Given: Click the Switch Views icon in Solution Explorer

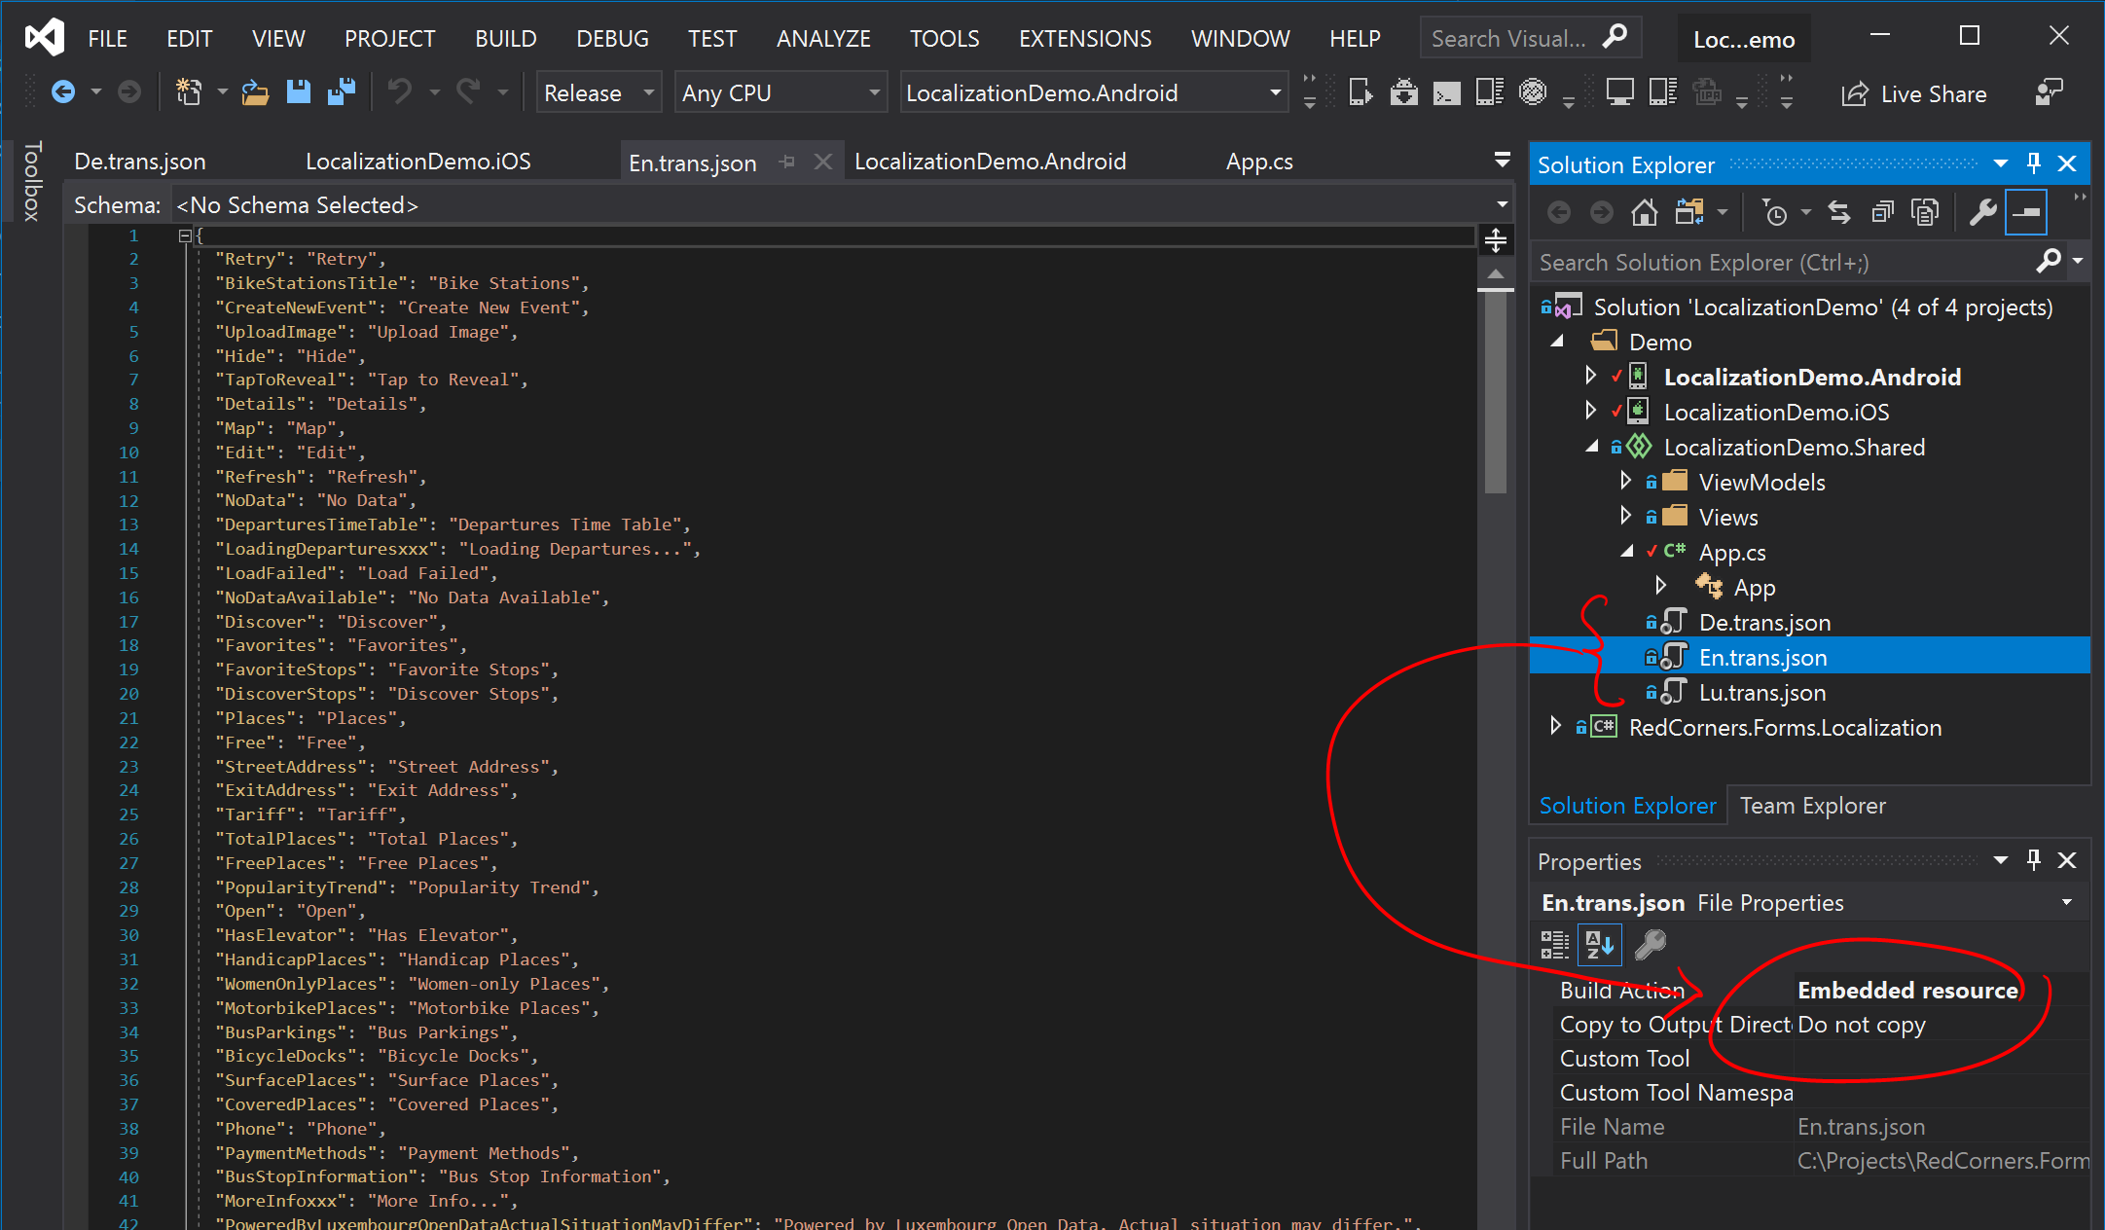Looking at the screenshot, I should (x=1689, y=212).
